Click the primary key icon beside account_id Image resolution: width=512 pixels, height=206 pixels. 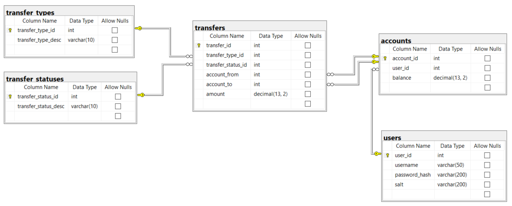385,59
